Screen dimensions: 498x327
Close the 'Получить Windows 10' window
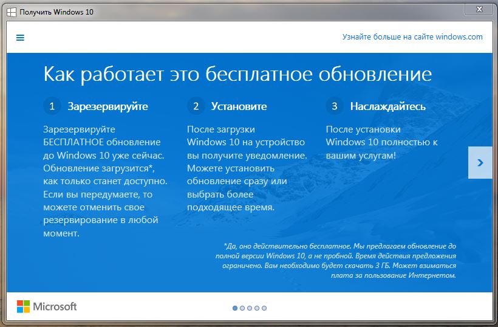pos(479,9)
